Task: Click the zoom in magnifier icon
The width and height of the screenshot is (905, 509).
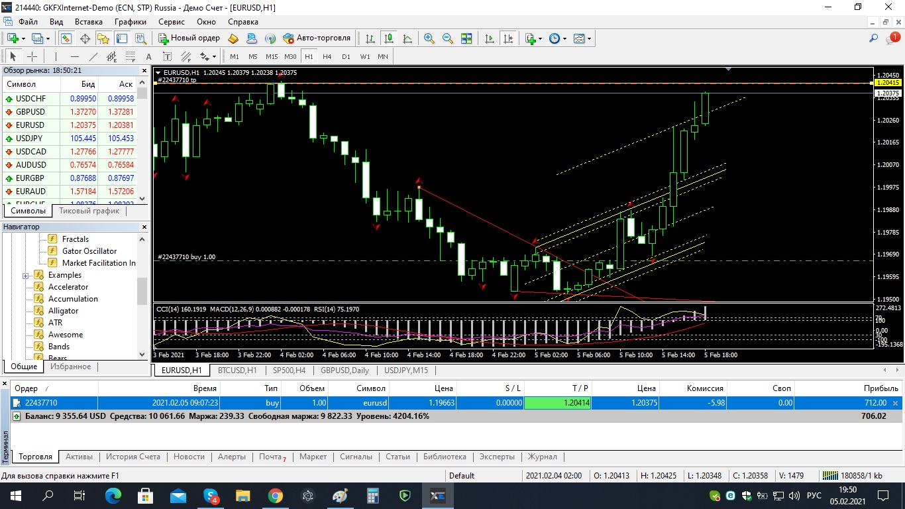Action: [429, 38]
